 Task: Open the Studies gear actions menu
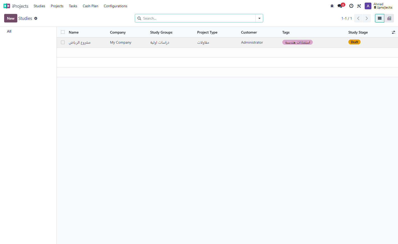click(x=36, y=18)
